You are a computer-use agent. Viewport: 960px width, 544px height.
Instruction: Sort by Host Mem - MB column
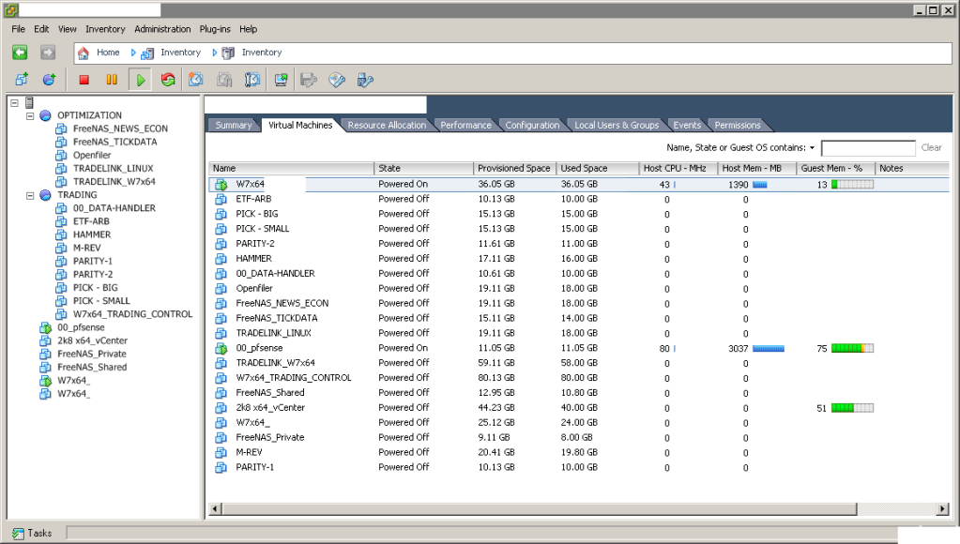pyautogui.click(x=756, y=168)
